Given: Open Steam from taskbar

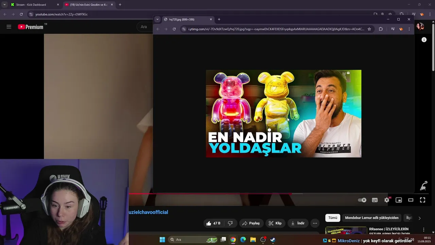Looking at the screenshot, I should [273, 240].
